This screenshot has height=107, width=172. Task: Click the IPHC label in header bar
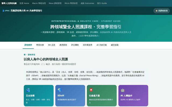(7, 11)
